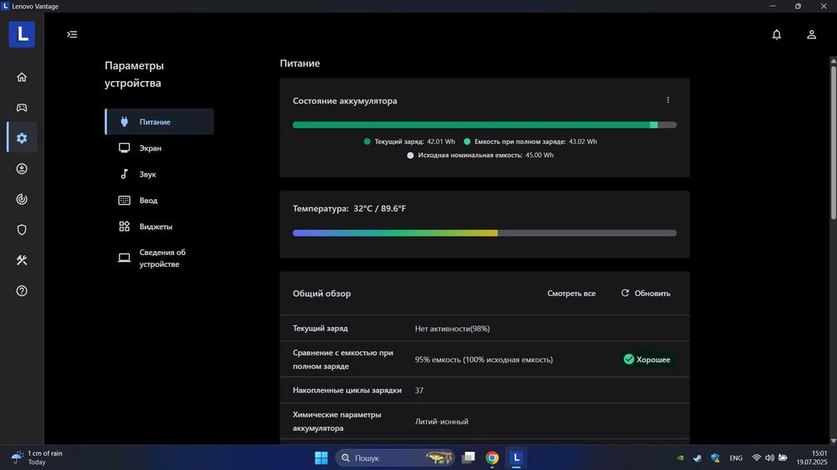Viewport: 837px width, 470px height.
Task: Click the temperature gradient bar
Action: 485,233
